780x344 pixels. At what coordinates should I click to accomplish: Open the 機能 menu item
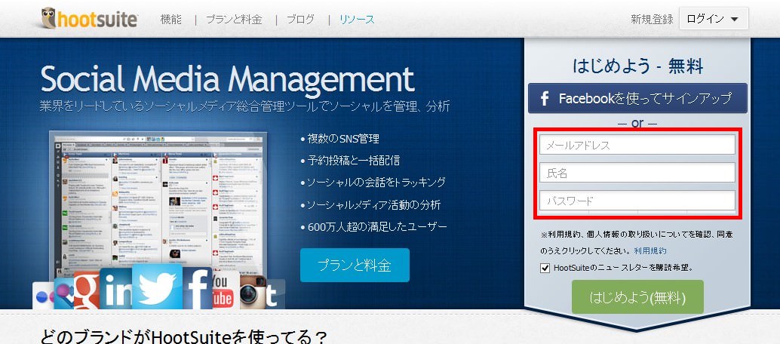pos(171,20)
